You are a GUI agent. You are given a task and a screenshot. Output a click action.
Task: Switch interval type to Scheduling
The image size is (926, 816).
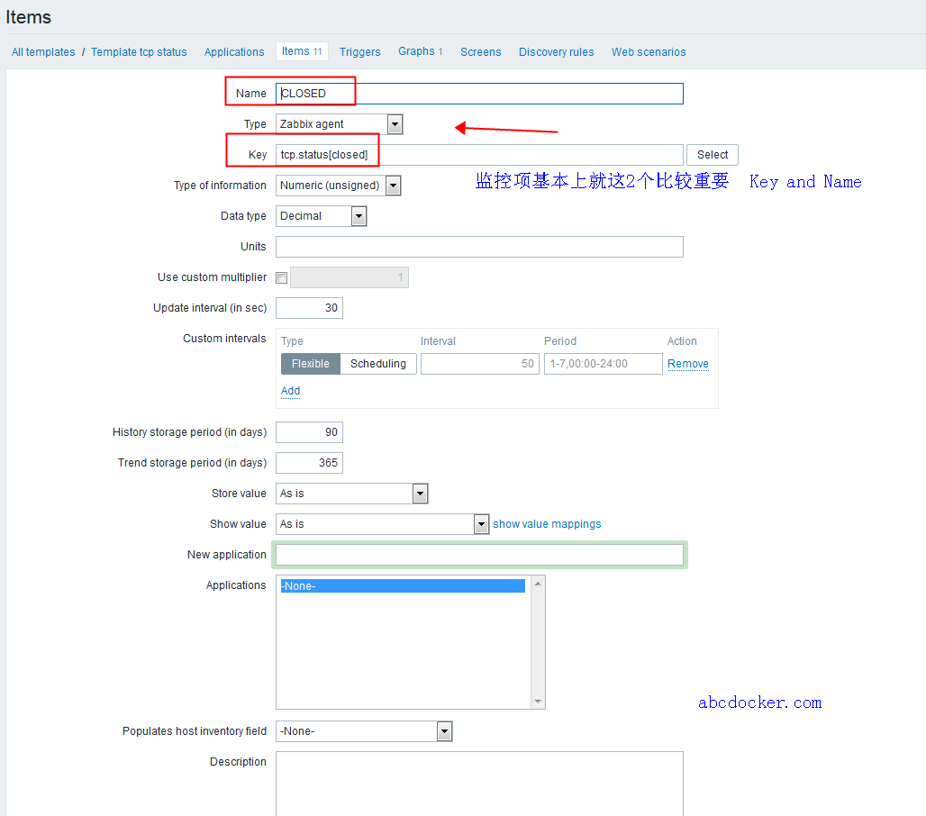click(x=378, y=364)
